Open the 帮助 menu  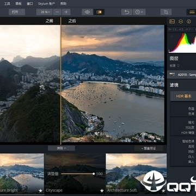[x=63, y=4]
